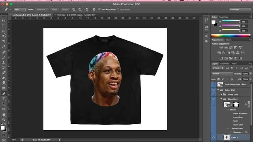
Task: Hide the Black Shirt group
Action: [x=213, y=99]
